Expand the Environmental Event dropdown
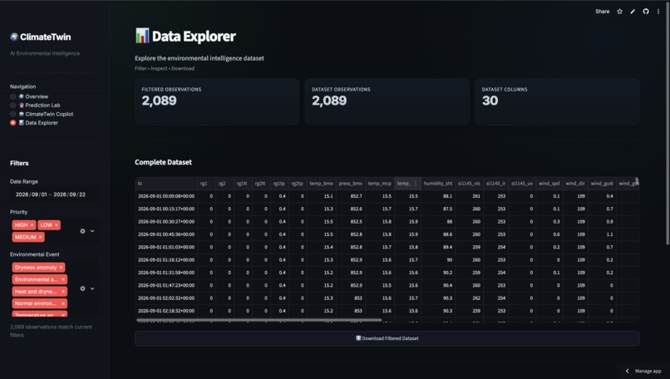 coord(92,288)
